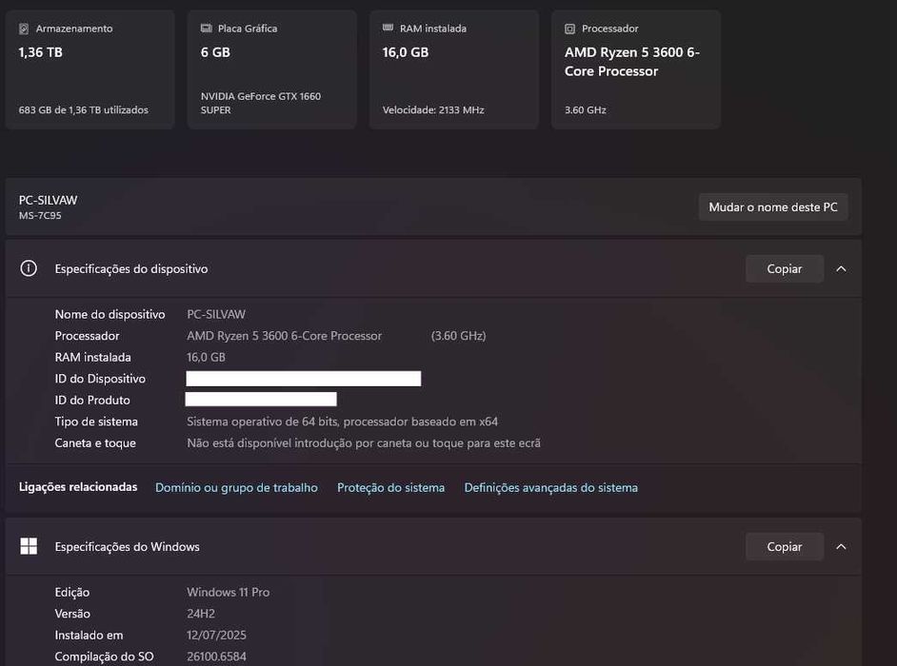Select the Compilação do SO value 26100.6584
The width and height of the screenshot is (897, 666).
(216, 656)
